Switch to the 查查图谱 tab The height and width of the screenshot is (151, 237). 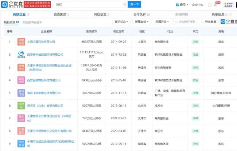click(61, 15)
